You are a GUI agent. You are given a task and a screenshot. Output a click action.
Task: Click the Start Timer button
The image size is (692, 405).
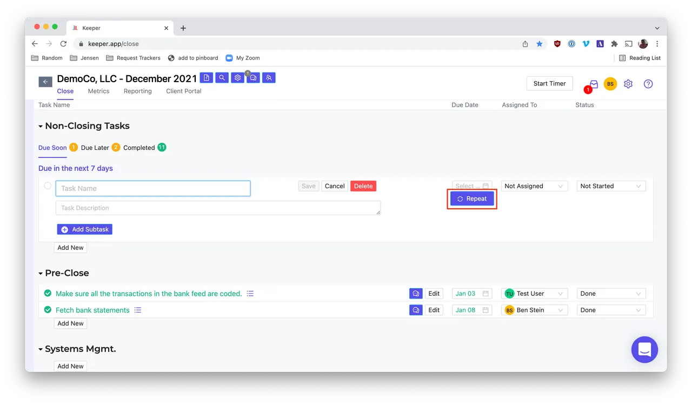(549, 83)
